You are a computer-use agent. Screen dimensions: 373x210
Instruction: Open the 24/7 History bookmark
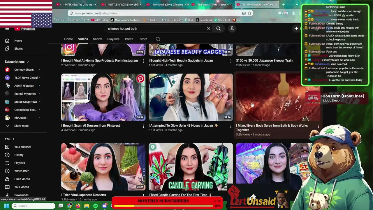[x=100, y=20]
